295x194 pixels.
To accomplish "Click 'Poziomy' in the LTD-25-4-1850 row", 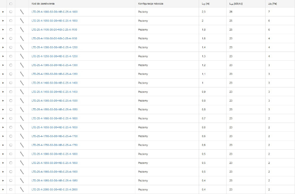I will (143, 163).
